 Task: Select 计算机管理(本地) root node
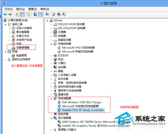18,20
